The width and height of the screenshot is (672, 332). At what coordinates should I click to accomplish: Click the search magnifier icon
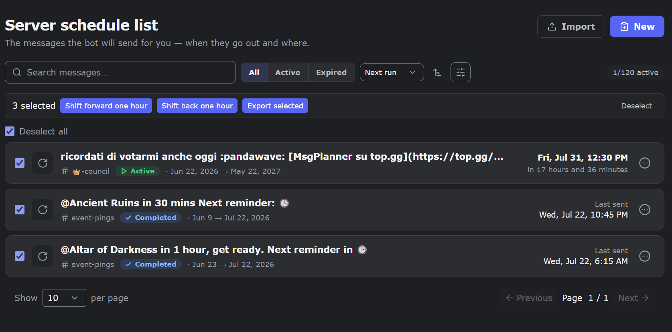point(17,72)
